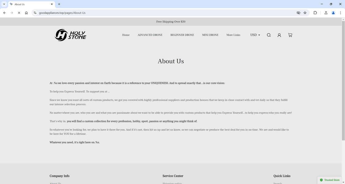
Task: Click the Trusted Store badge
Action: click(330, 180)
